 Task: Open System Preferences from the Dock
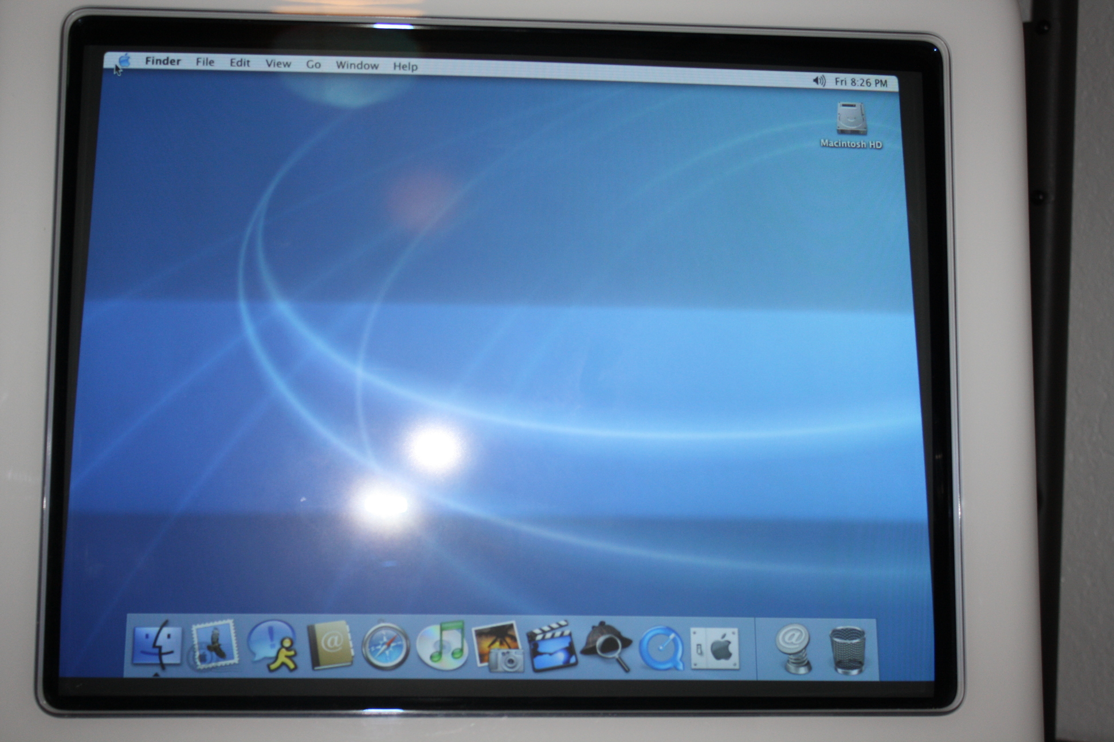pyautogui.click(x=715, y=649)
